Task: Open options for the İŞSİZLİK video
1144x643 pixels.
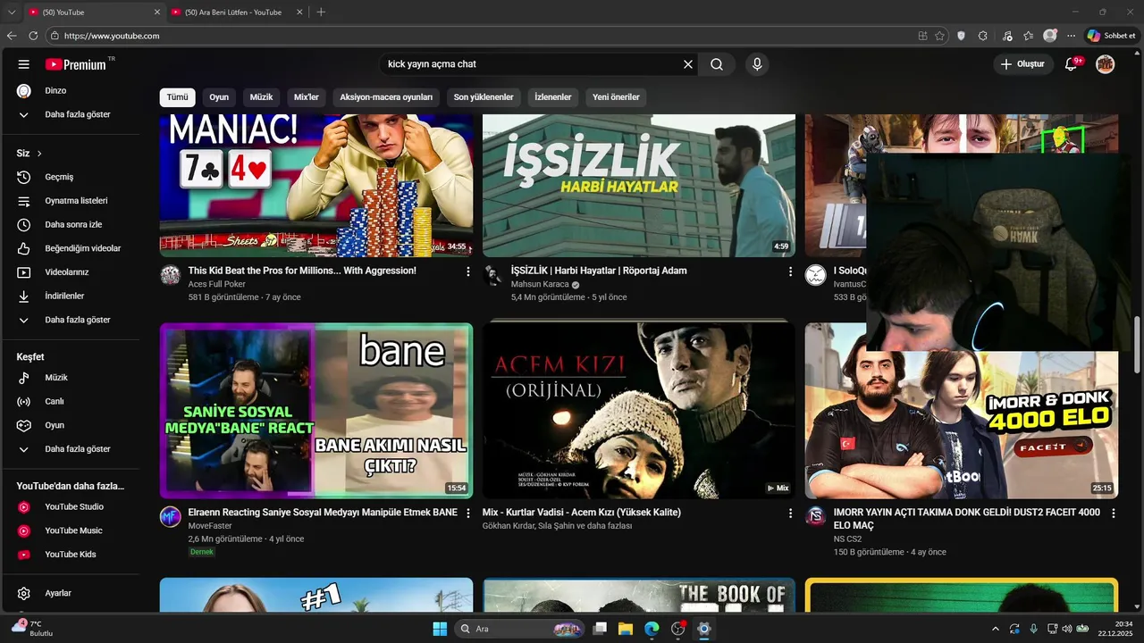Action: point(790,271)
